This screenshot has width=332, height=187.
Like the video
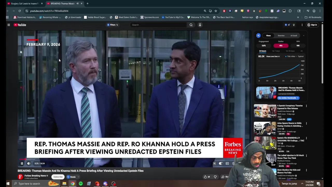click(x=207, y=177)
